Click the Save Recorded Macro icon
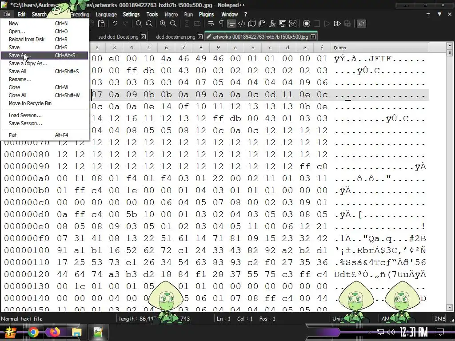 click(347, 24)
